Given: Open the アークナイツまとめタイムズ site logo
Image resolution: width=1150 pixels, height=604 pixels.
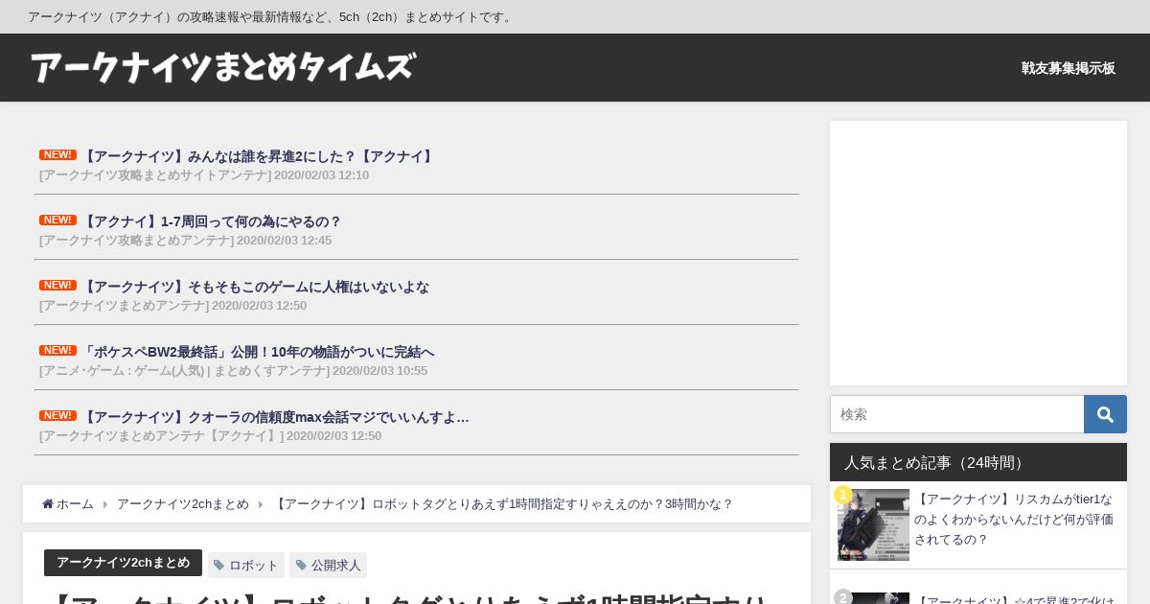Looking at the screenshot, I should coord(222,67).
